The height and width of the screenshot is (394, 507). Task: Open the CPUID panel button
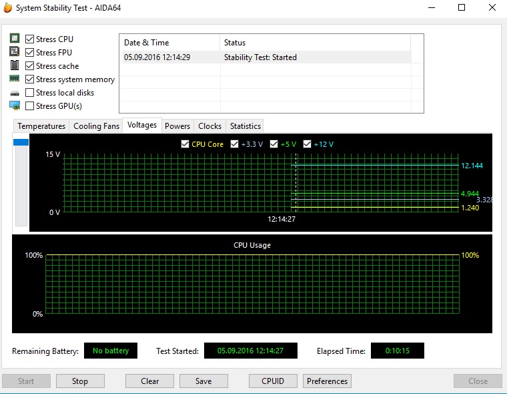(273, 381)
